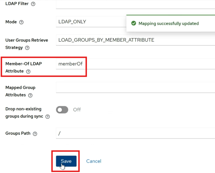Show help for User Groups Retrieve Strategy
This screenshot has width=215, height=173.
click(x=27, y=48)
